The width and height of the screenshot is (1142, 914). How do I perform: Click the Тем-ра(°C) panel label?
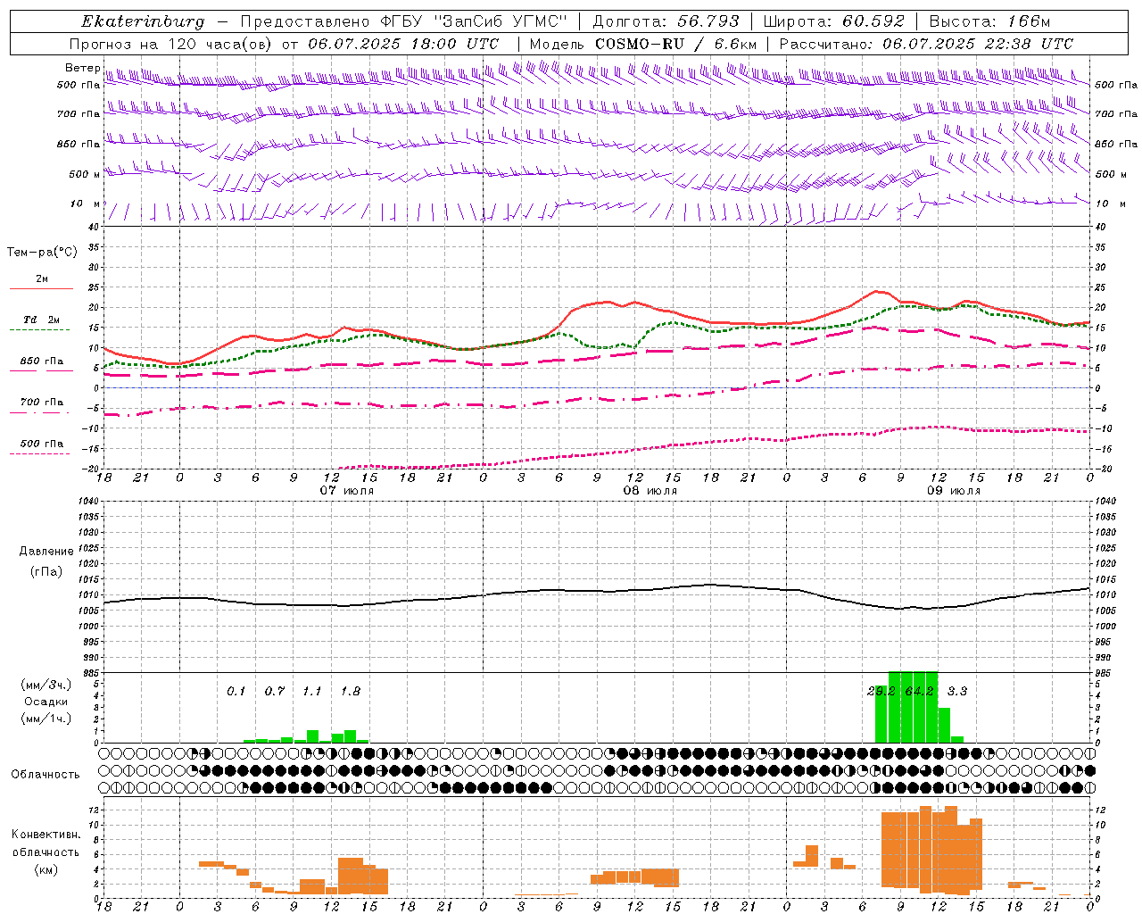tap(42, 253)
